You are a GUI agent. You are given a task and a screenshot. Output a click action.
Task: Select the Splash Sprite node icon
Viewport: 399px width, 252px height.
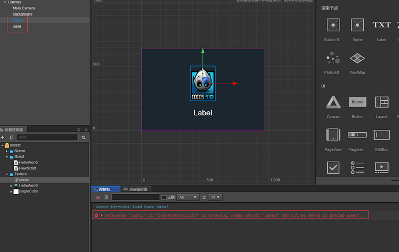(333, 25)
